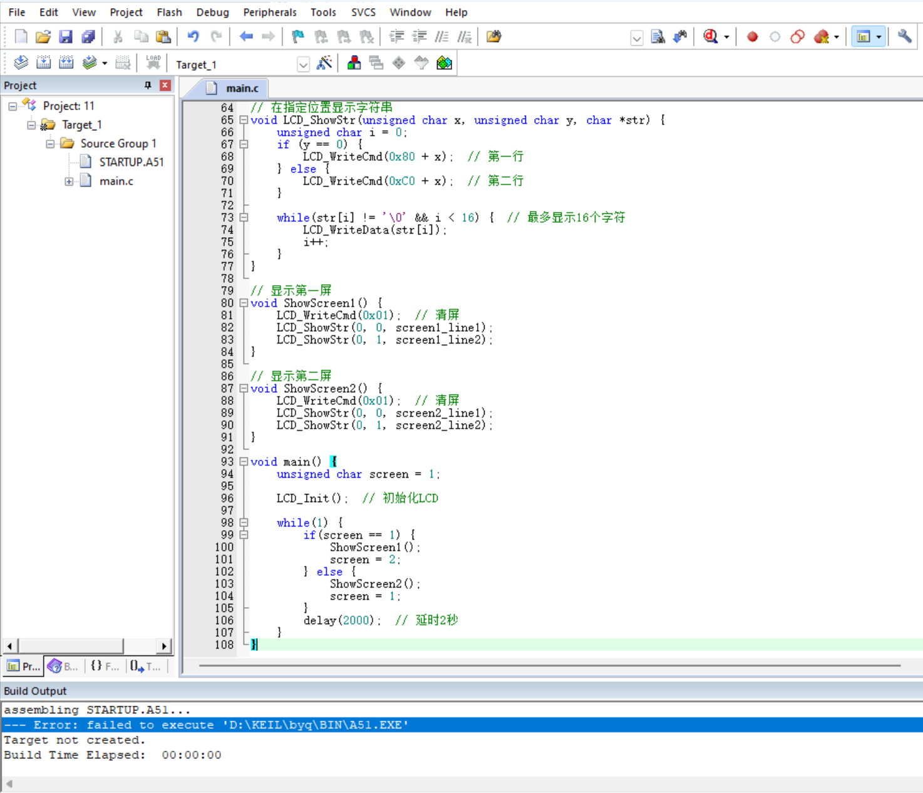Insert a breakpoint using the red dot icon
Viewport: 923px width, 793px height.
click(x=751, y=36)
